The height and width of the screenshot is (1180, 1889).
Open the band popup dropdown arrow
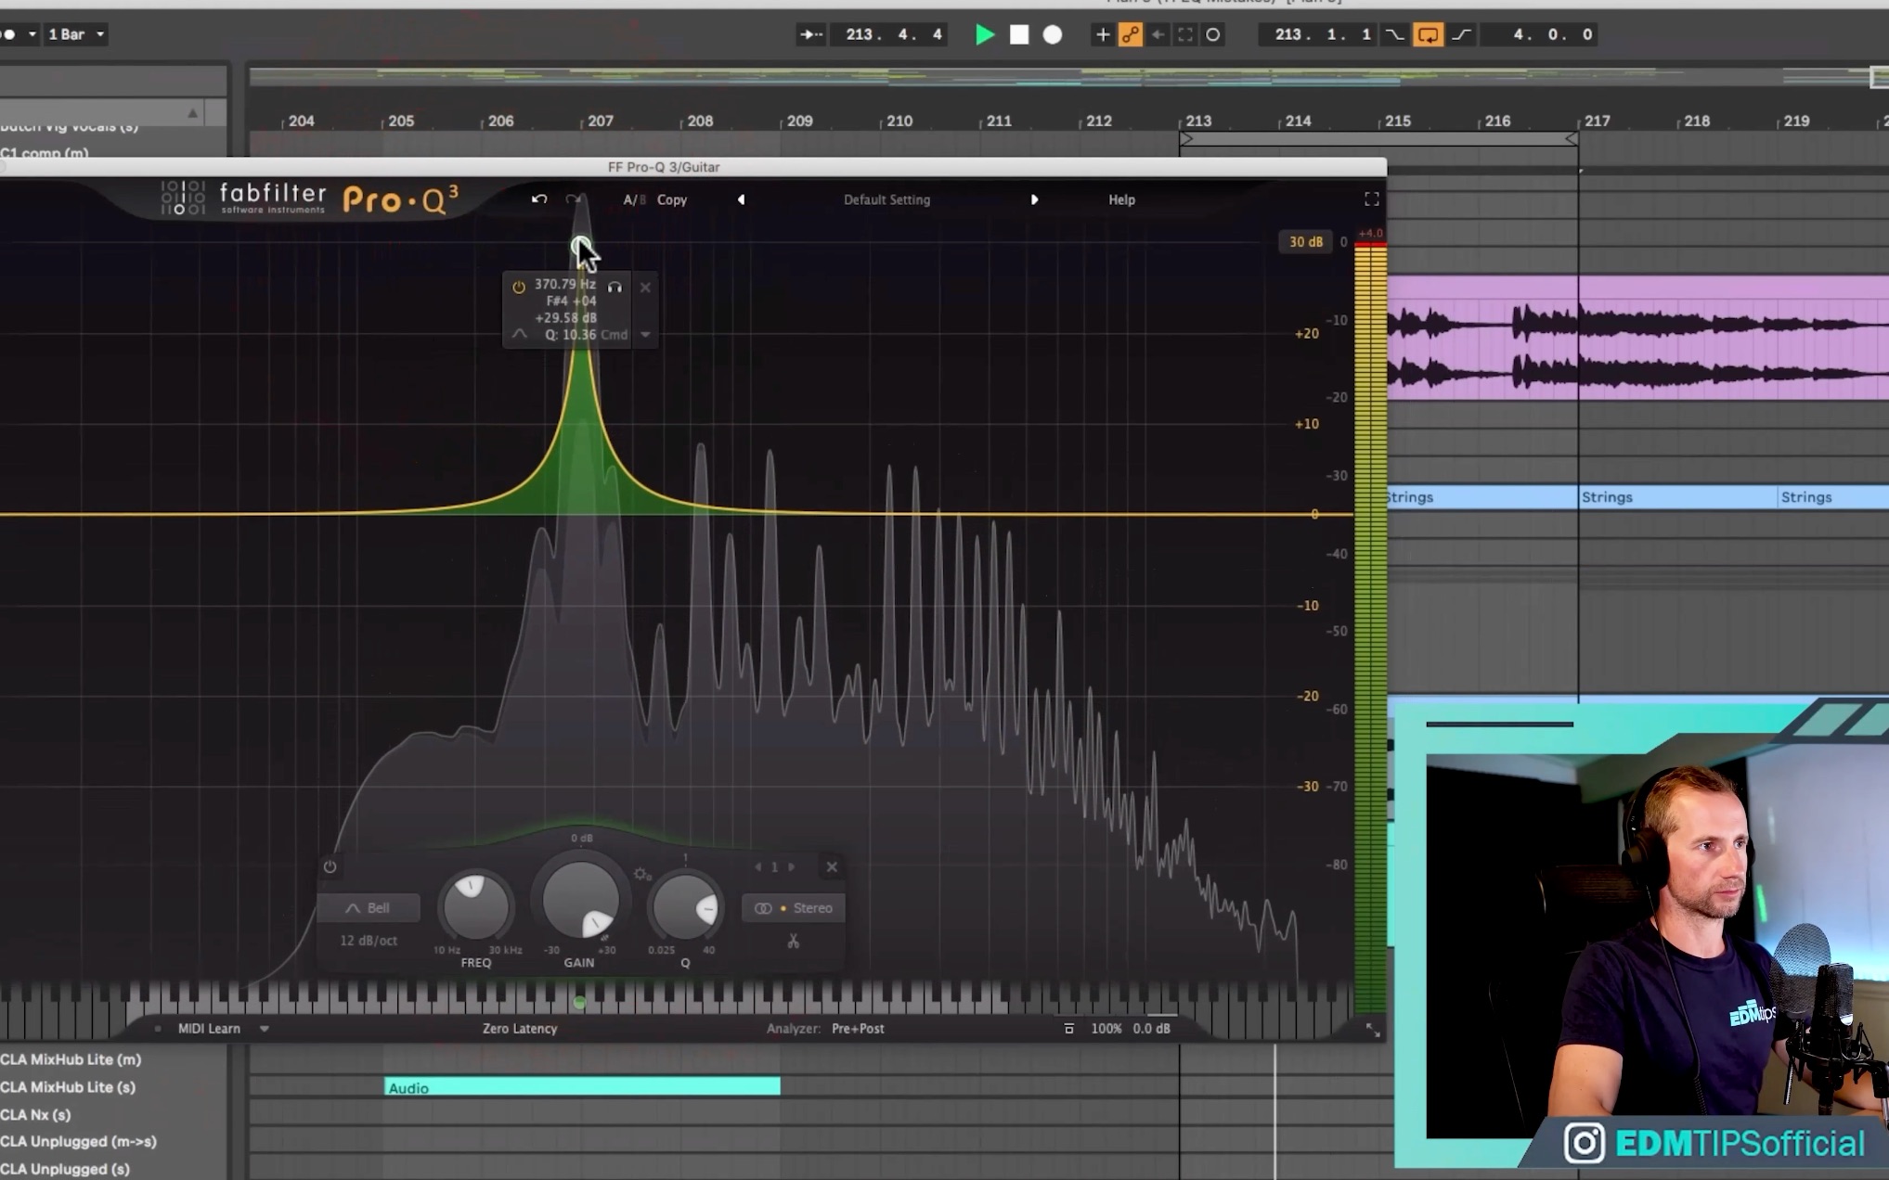pyautogui.click(x=645, y=335)
